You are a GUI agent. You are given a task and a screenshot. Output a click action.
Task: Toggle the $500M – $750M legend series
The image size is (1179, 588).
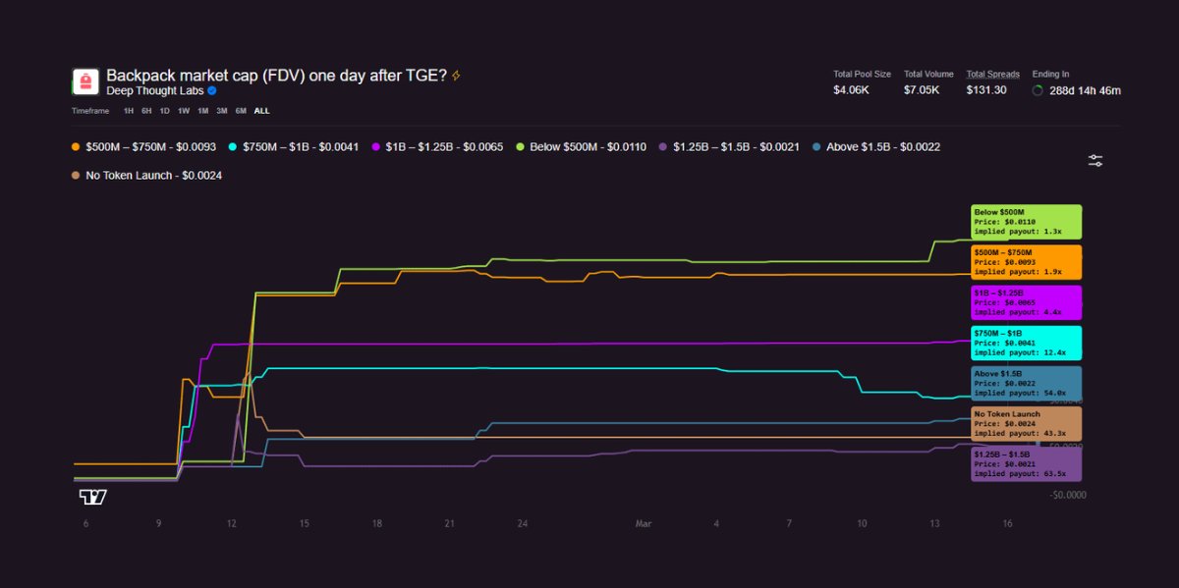pos(144,147)
